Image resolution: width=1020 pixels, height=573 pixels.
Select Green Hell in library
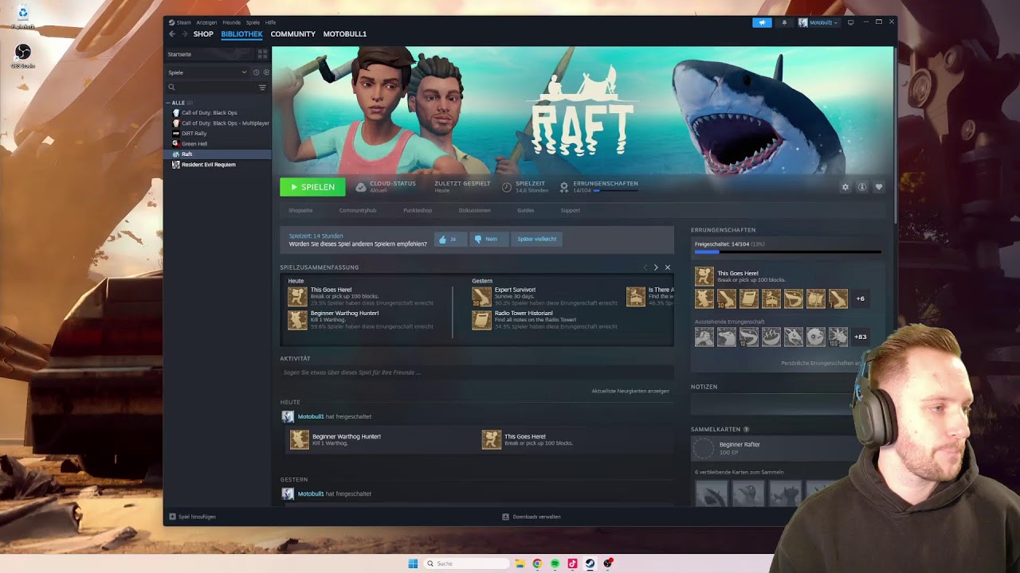(194, 144)
